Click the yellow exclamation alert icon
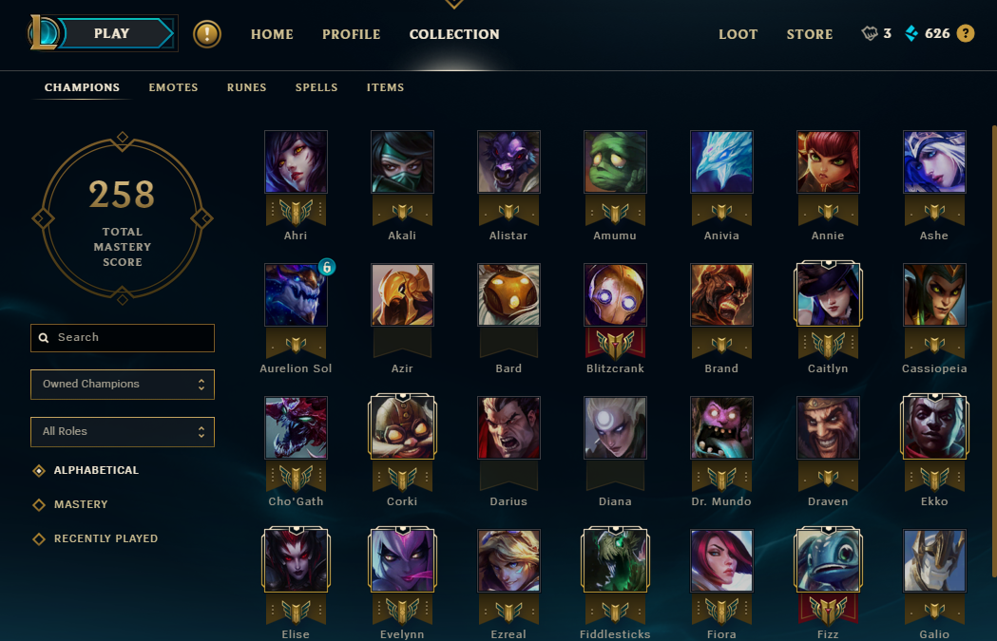997x641 pixels. coord(207,34)
